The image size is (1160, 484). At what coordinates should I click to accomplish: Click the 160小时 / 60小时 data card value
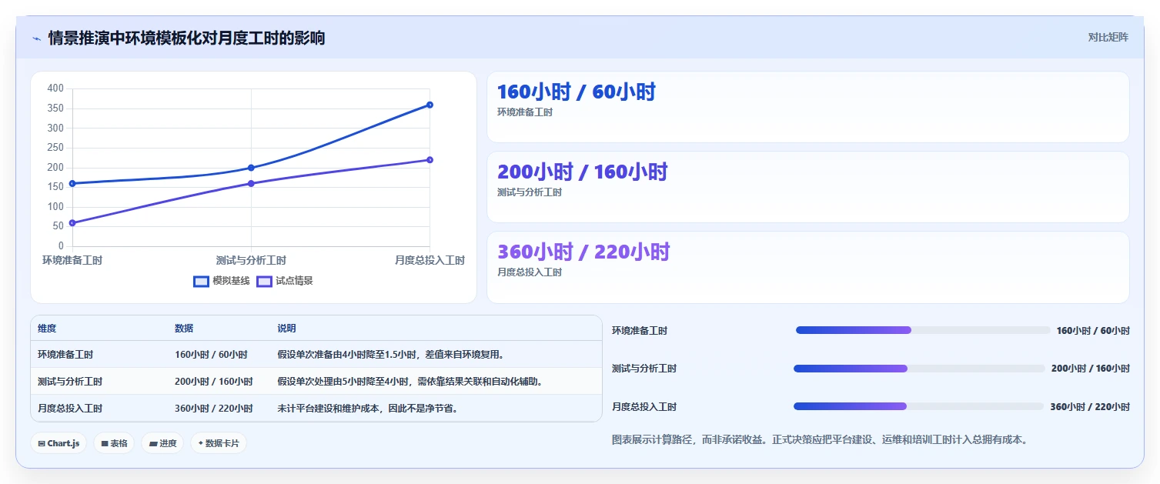[x=576, y=92]
